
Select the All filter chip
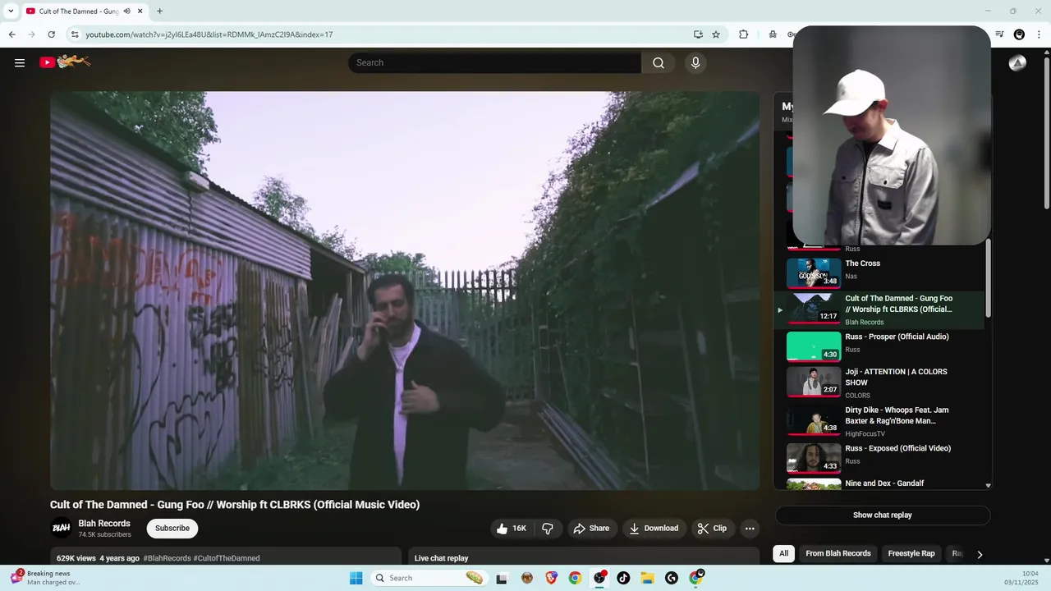point(783,553)
